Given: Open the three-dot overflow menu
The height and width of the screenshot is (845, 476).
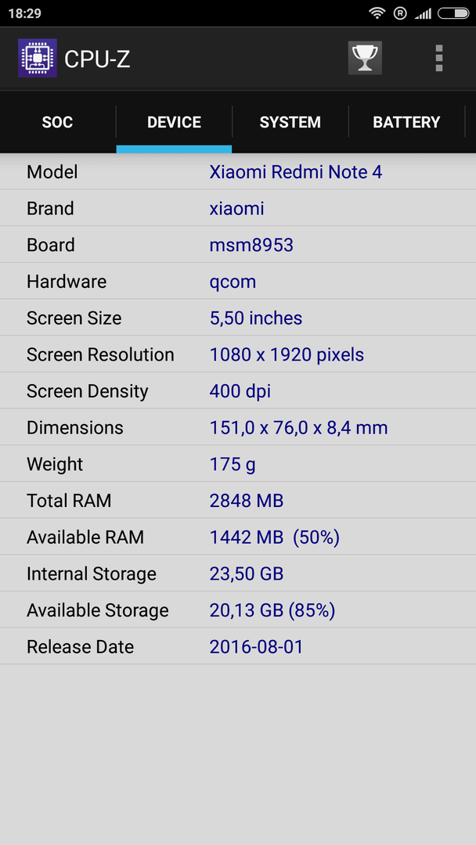Looking at the screenshot, I should [x=438, y=58].
